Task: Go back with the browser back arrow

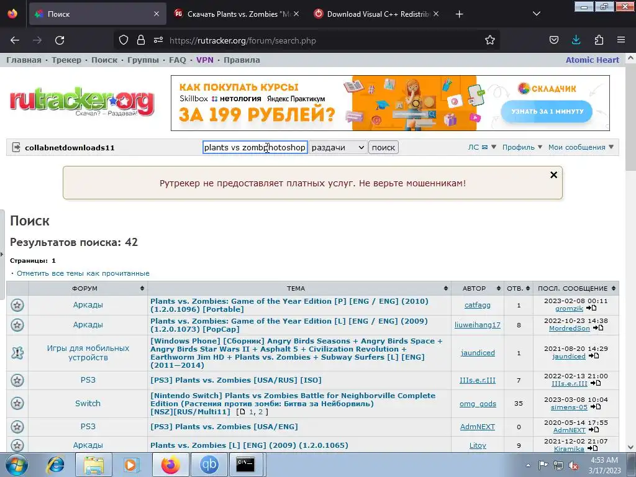Action: pos(15,40)
